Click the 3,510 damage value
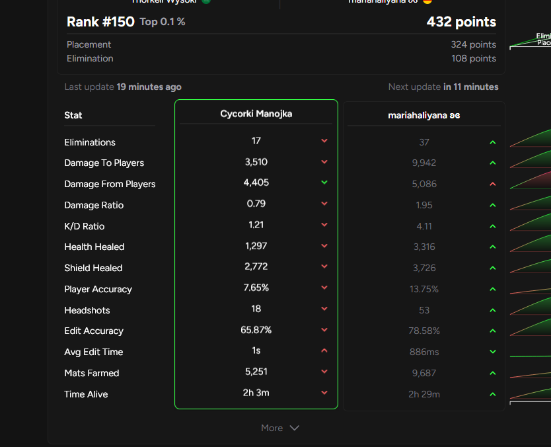Image resolution: width=551 pixels, height=447 pixels. click(x=256, y=162)
